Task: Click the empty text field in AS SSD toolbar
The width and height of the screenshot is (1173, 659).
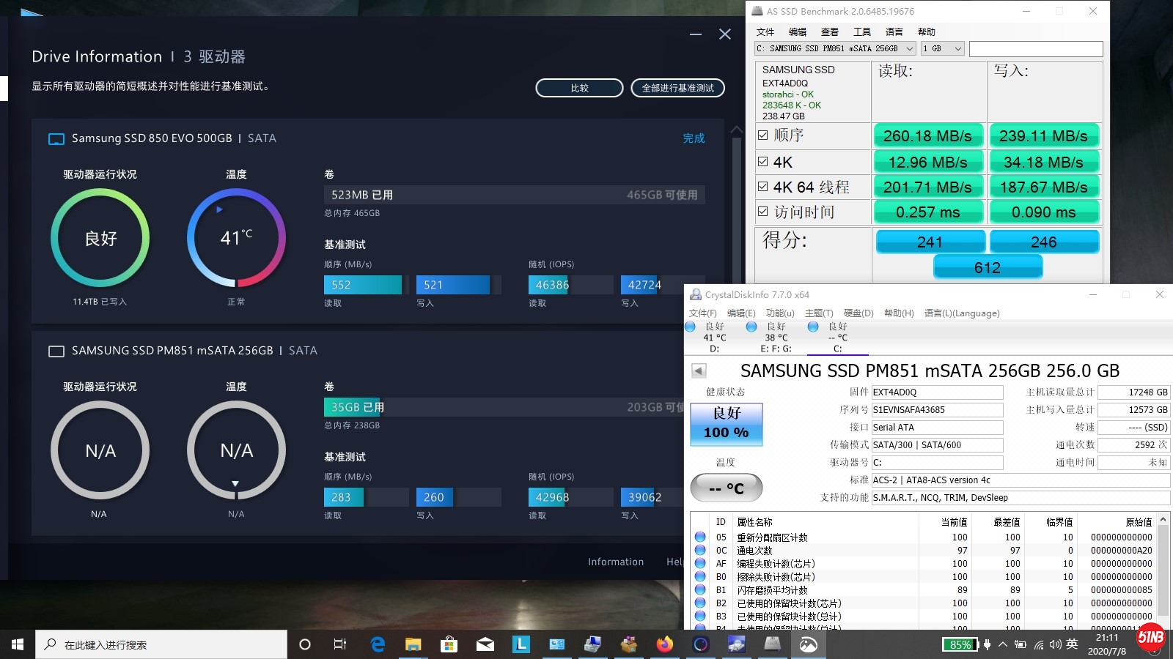Action: pos(1036,48)
